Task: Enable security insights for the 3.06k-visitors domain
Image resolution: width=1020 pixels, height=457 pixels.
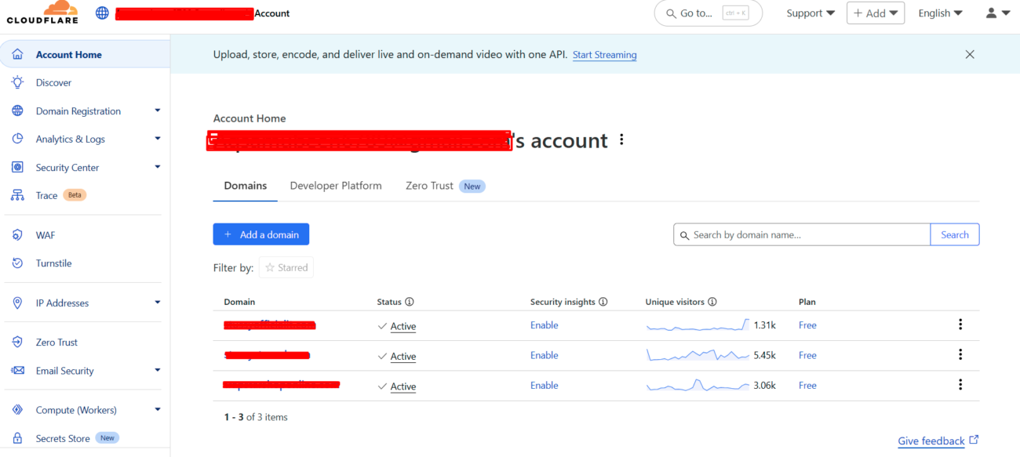Action: point(545,386)
